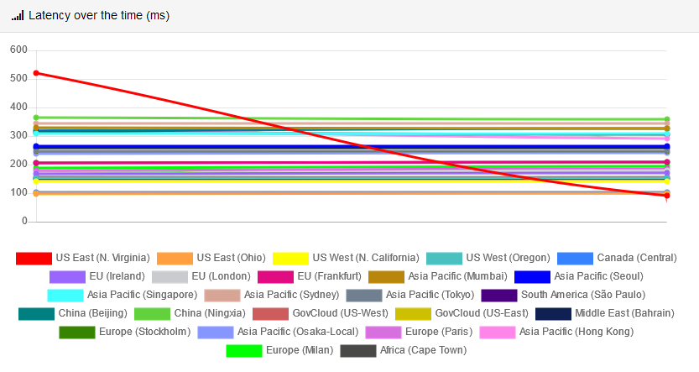This screenshot has width=699, height=372.
Task: Click the green China (Ningxia) starting data point
Action: (36, 118)
